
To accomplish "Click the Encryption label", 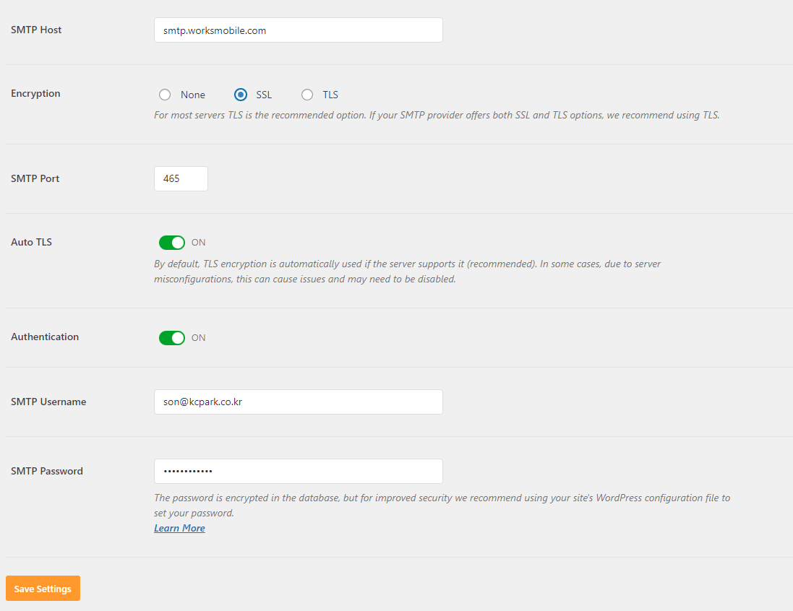I will (x=35, y=93).
